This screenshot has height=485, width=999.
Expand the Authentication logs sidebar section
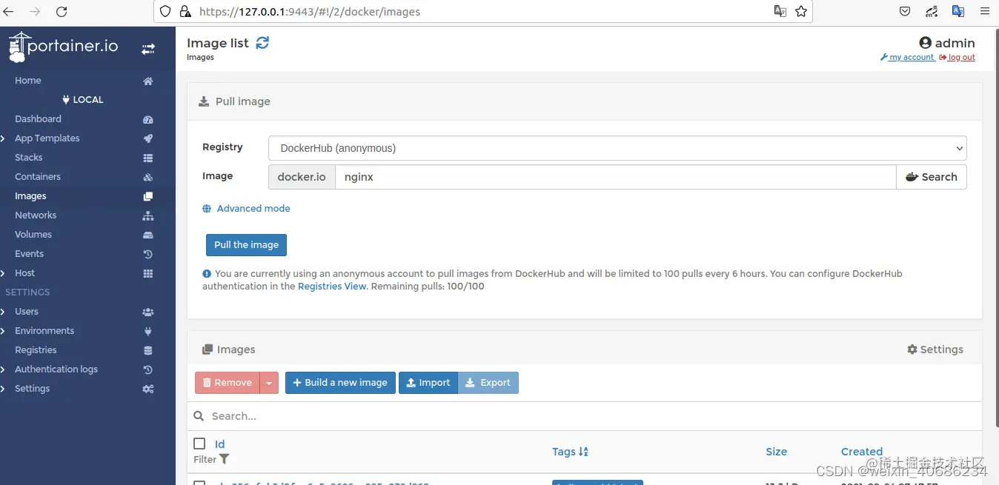3,369
